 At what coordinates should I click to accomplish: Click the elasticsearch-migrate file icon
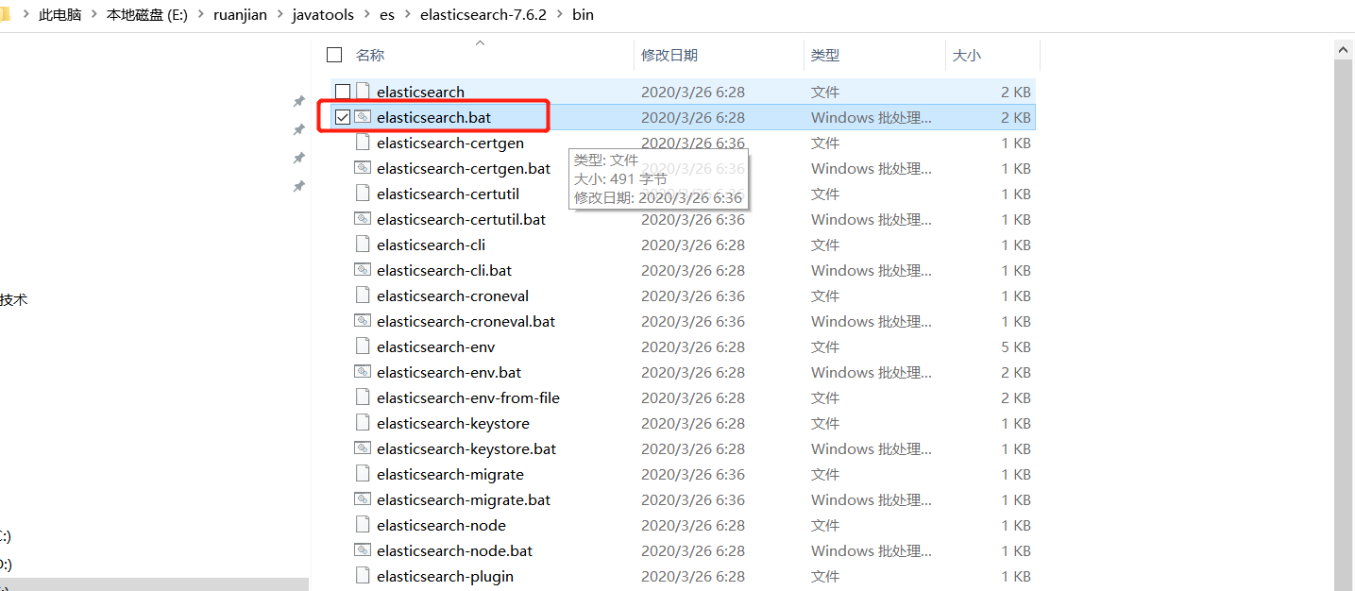click(363, 474)
